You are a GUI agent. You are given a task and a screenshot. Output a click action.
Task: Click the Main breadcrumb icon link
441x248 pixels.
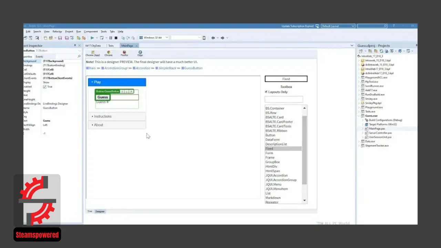[91, 68]
